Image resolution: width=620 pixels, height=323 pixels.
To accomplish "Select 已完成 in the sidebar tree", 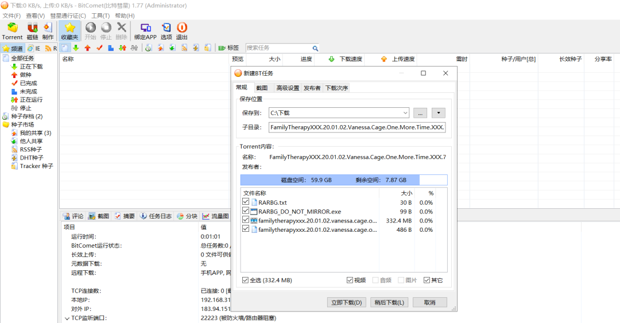I will click(x=28, y=83).
